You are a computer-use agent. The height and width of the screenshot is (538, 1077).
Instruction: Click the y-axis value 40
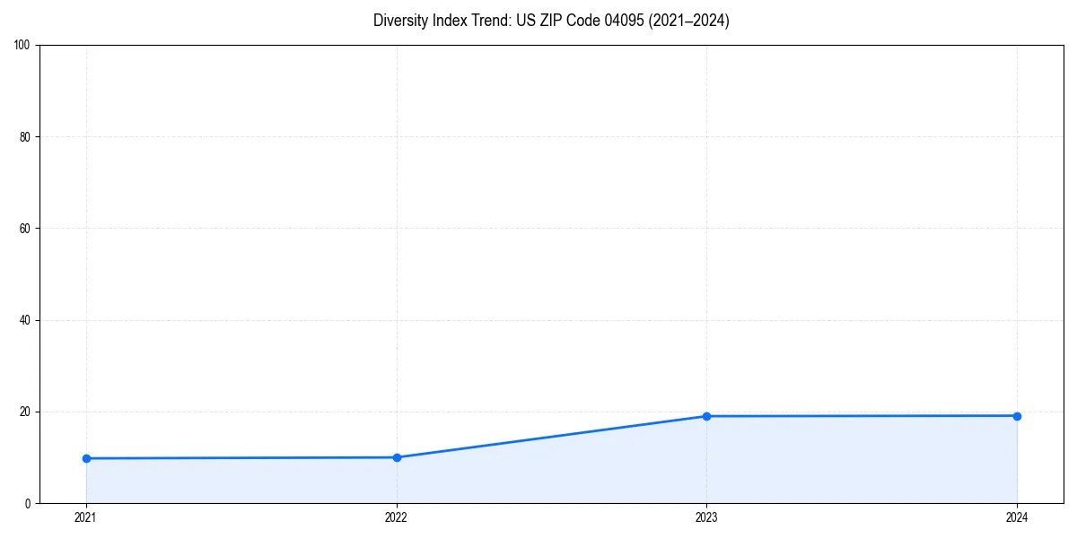click(26, 320)
